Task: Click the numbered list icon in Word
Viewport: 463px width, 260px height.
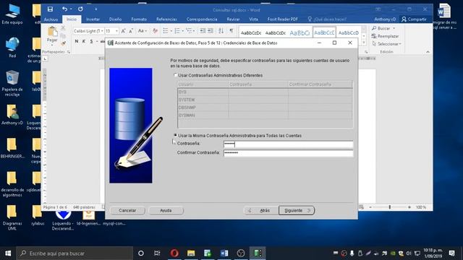Action: pyautogui.click(x=177, y=31)
